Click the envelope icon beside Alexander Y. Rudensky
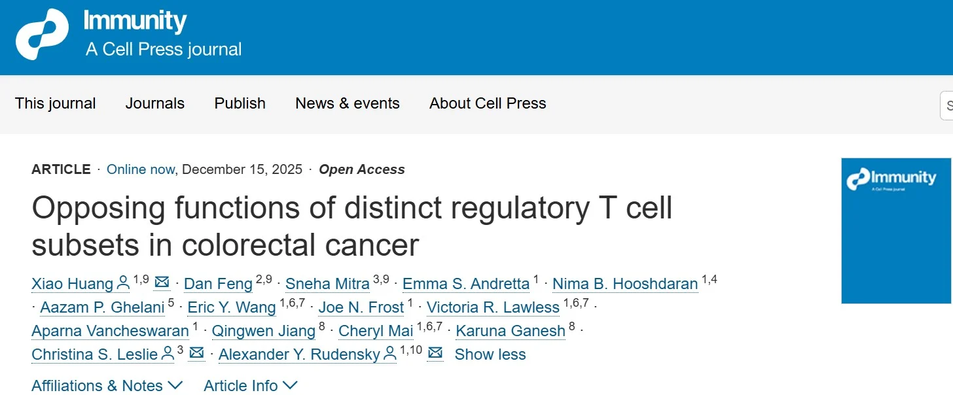This screenshot has height=395, width=953. point(435,353)
